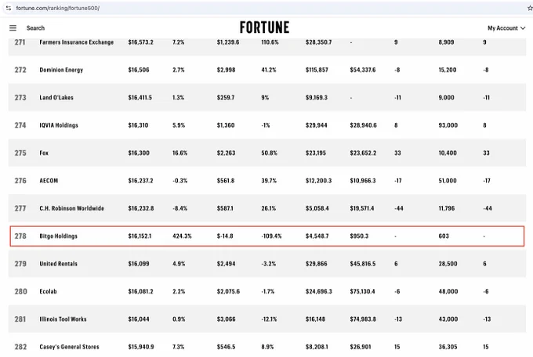Click assets value $4,548.7
Viewport: 533px width, 357px height.
(317, 236)
